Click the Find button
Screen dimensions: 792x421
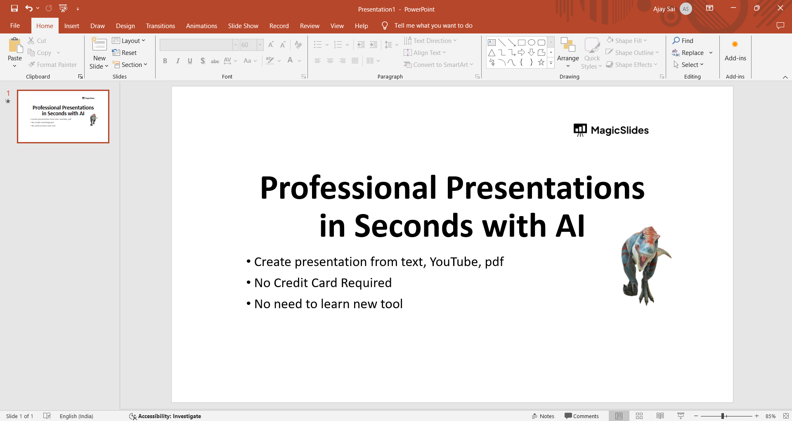point(683,40)
